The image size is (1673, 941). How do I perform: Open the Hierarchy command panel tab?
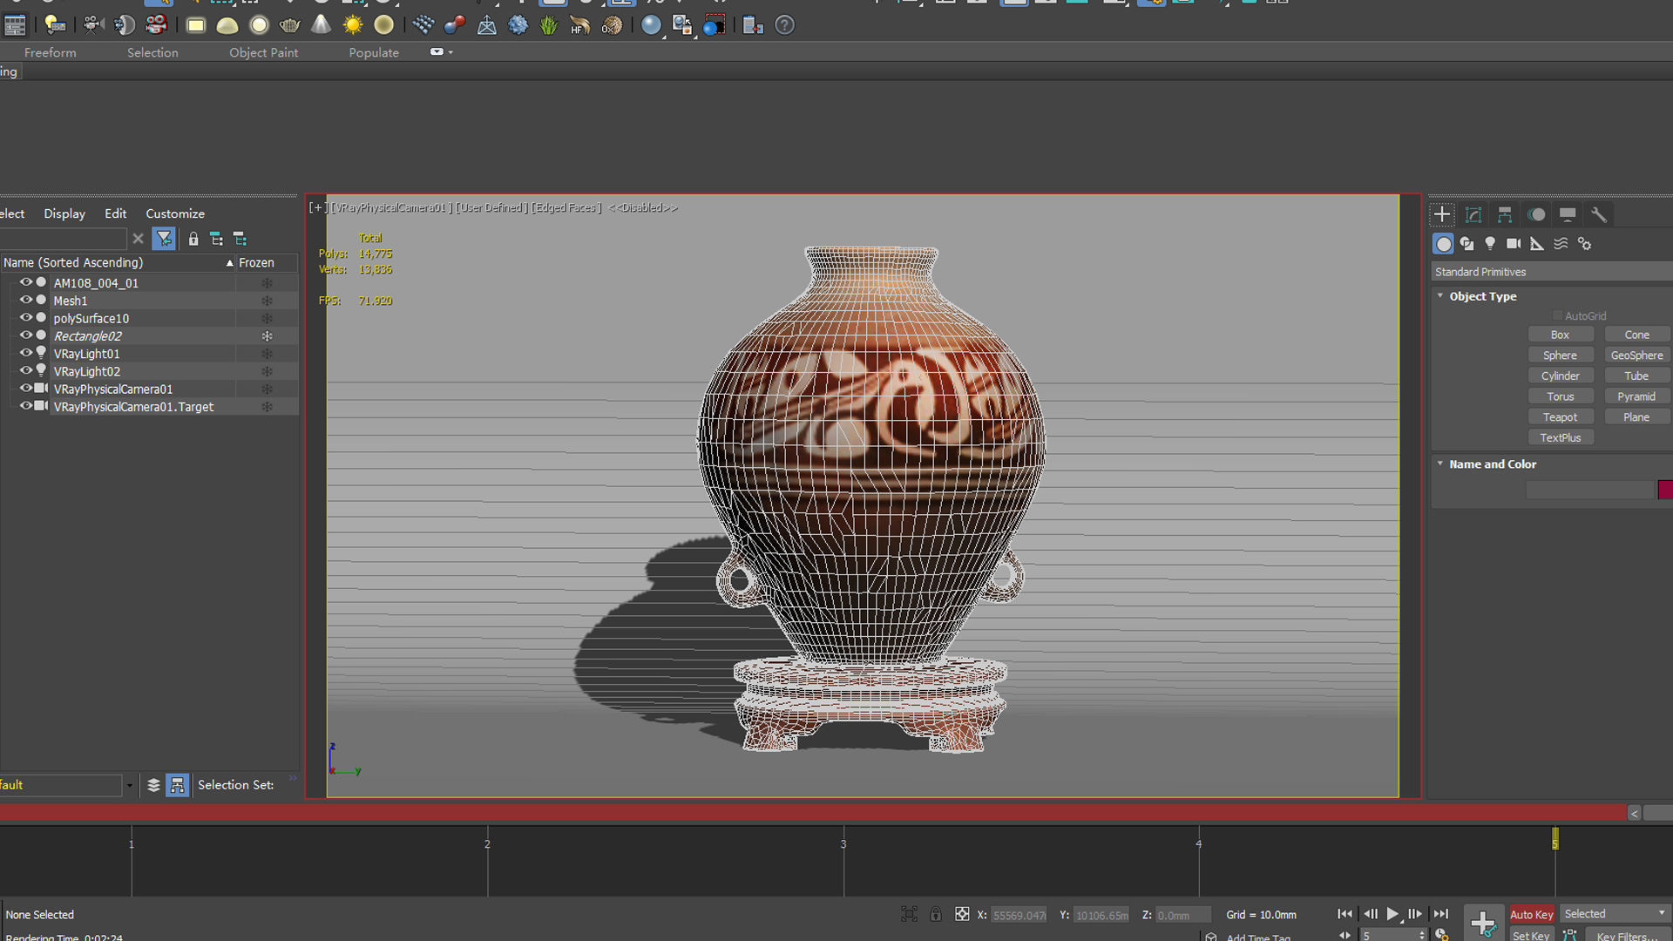coord(1505,214)
